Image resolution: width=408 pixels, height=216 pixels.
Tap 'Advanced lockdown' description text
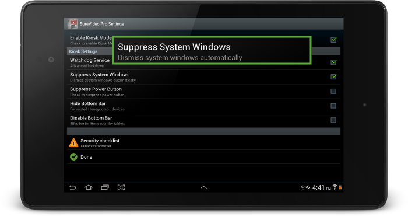87,66
